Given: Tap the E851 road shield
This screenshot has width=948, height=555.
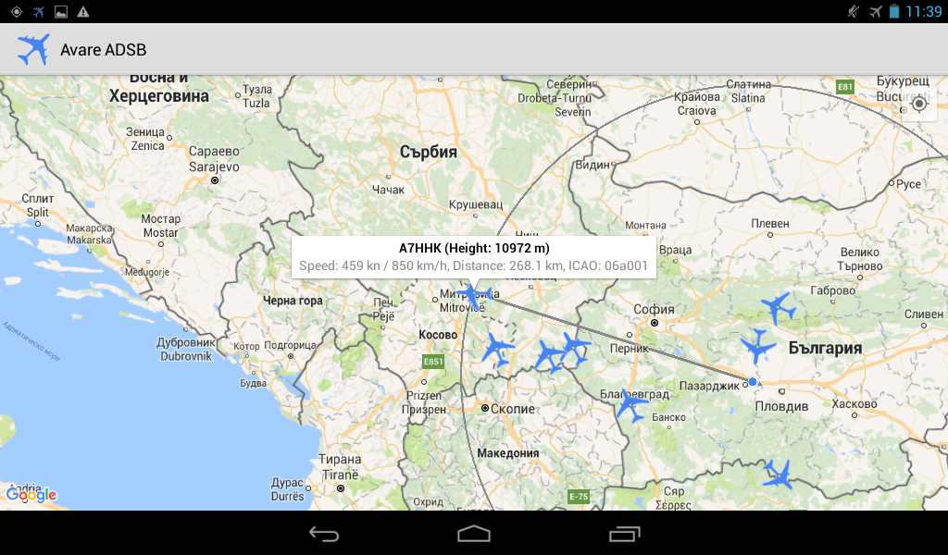Looking at the screenshot, I should pyautogui.click(x=433, y=362).
